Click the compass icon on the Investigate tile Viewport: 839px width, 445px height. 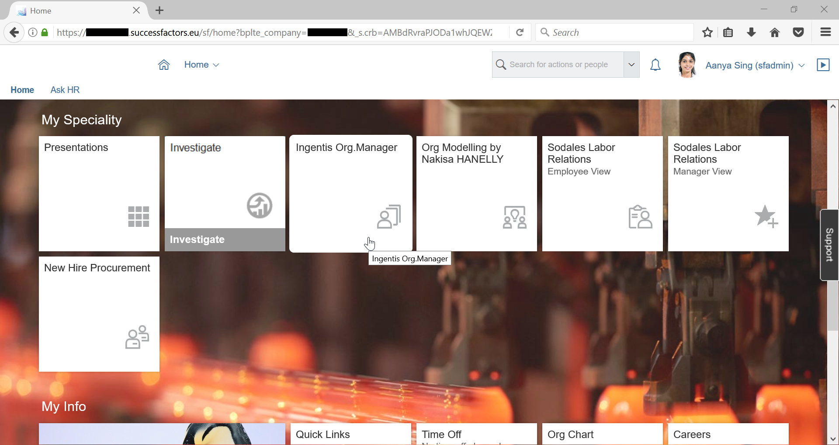(x=259, y=205)
